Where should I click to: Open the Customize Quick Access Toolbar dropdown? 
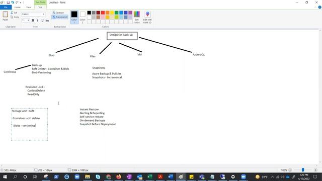coord(21,3)
